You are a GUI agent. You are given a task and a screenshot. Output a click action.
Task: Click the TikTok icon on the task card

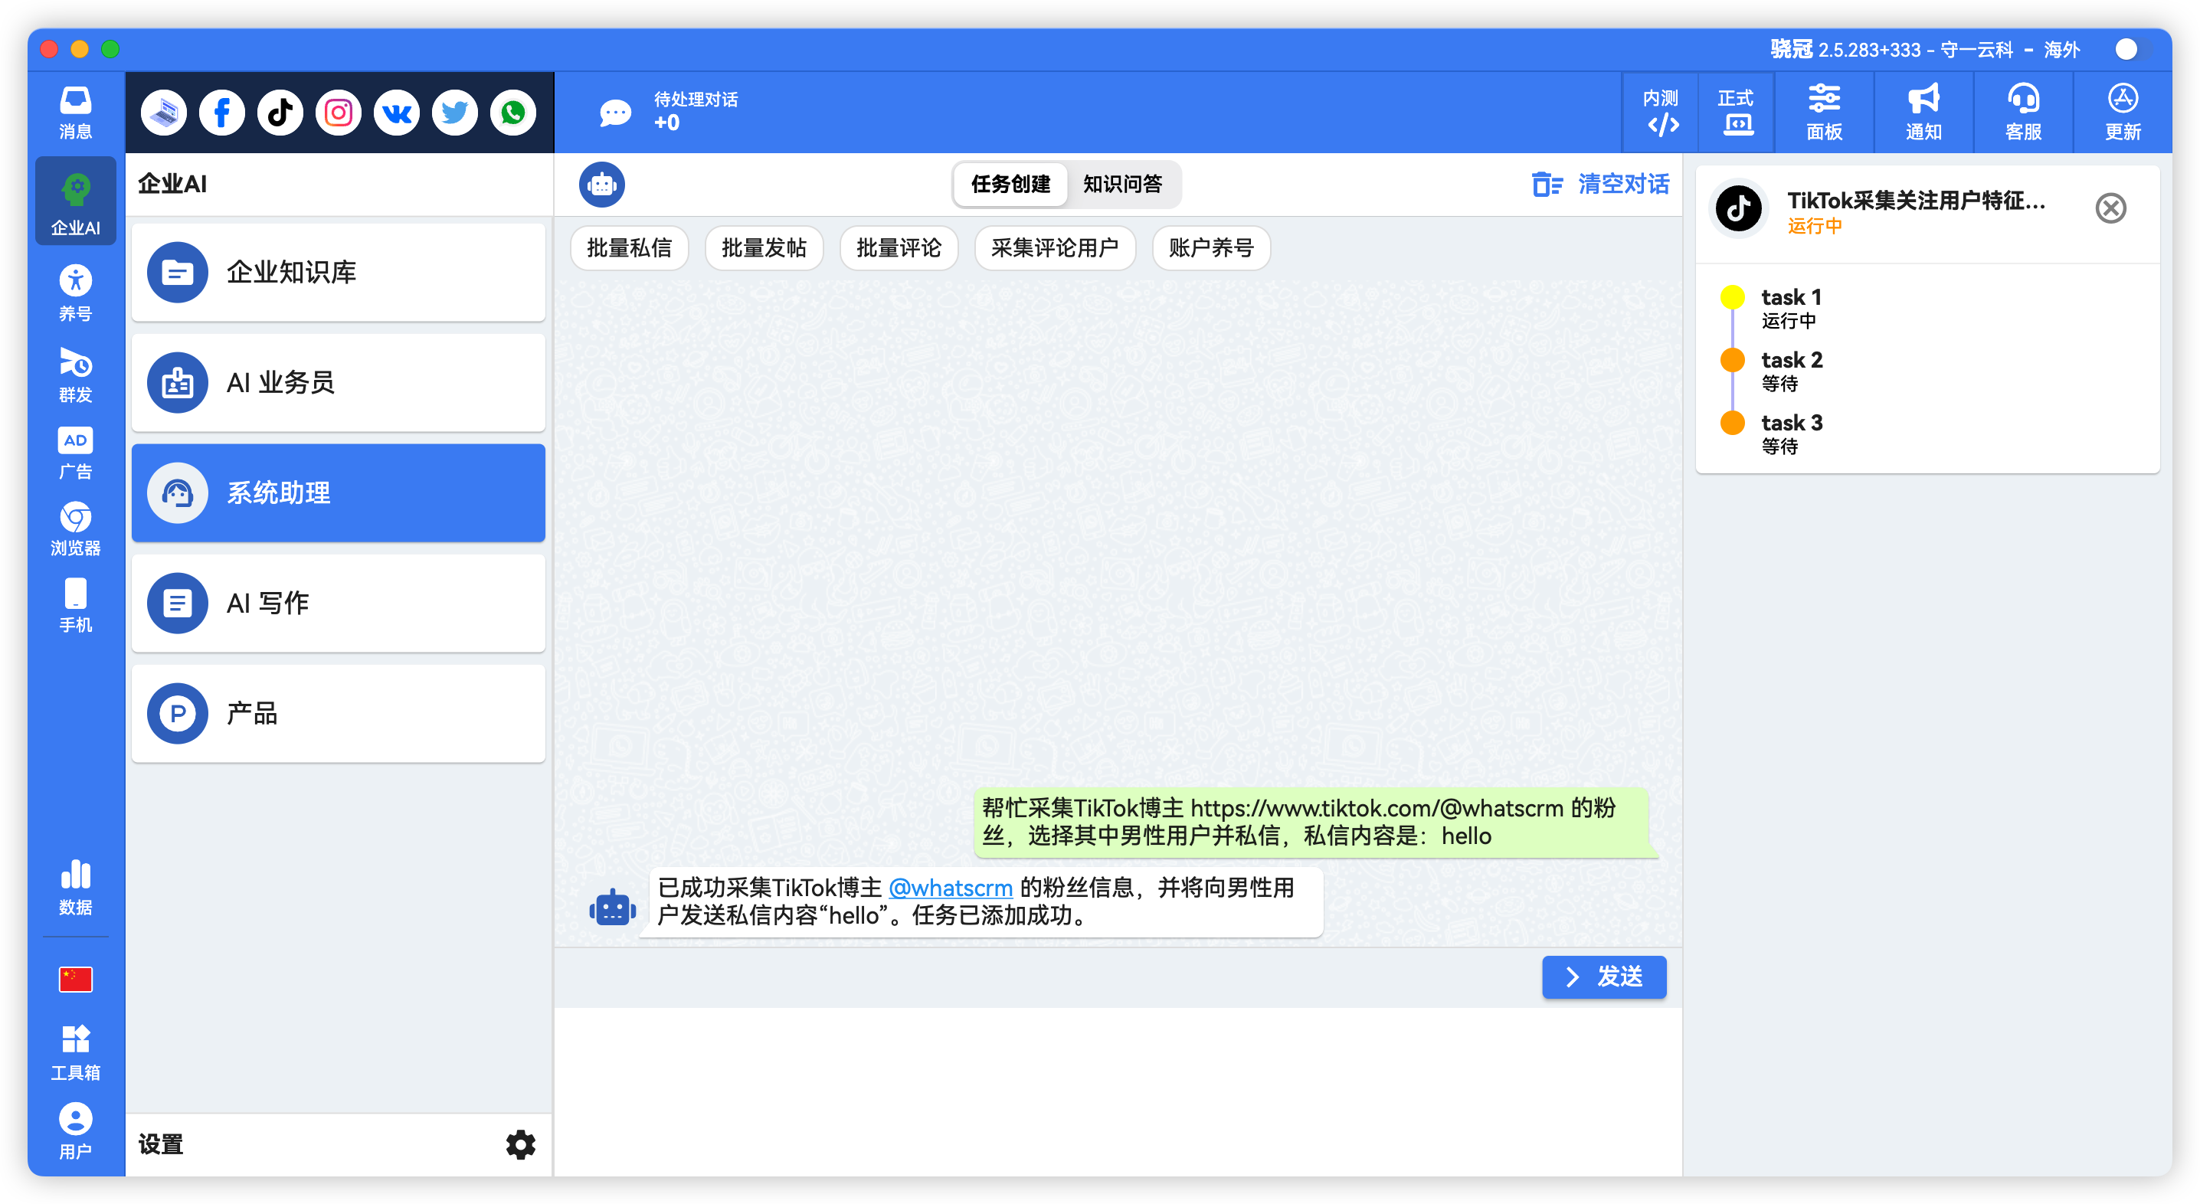pos(1739,208)
